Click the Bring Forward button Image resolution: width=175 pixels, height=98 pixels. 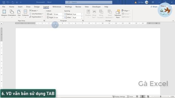101,14
